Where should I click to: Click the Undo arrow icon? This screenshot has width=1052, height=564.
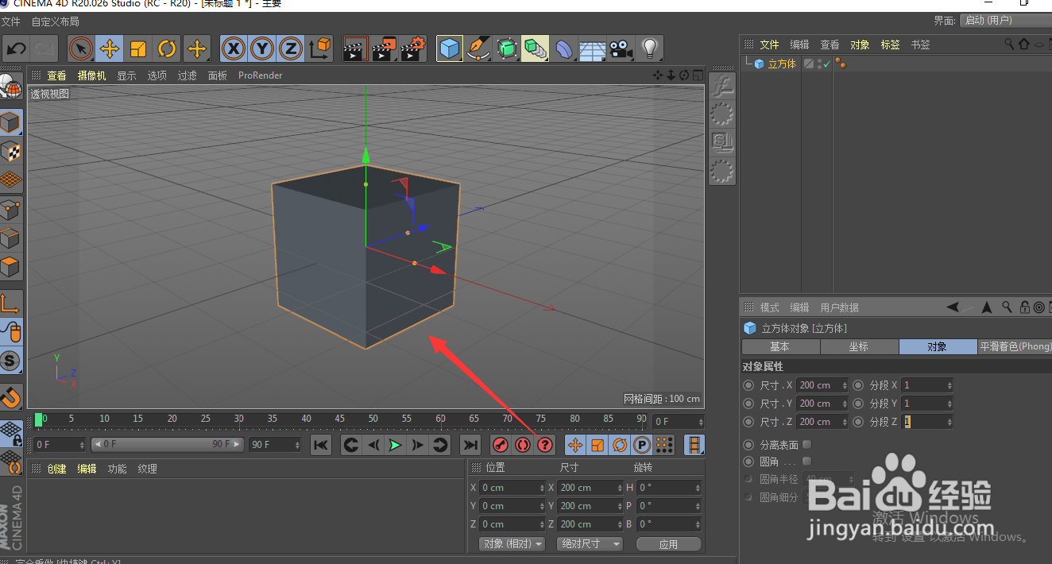click(16, 48)
